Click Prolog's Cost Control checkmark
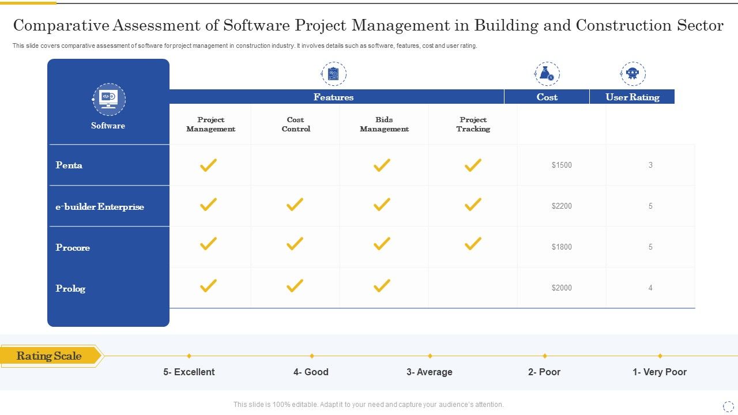The height and width of the screenshot is (415, 738). pos(295,285)
